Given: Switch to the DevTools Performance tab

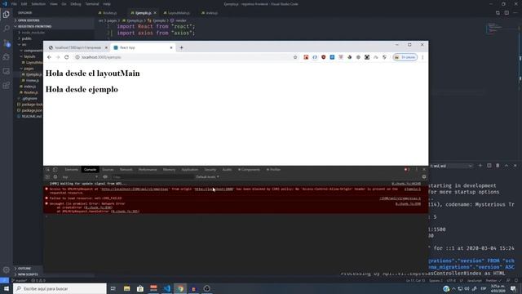Looking at the screenshot, I should (x=148, y=170).
